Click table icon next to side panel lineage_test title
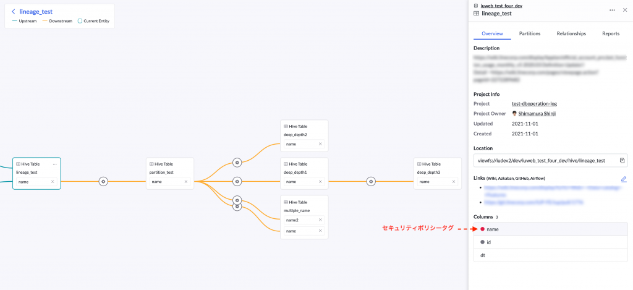The height and width of the screenshot is (290, 633). point(477,14)
